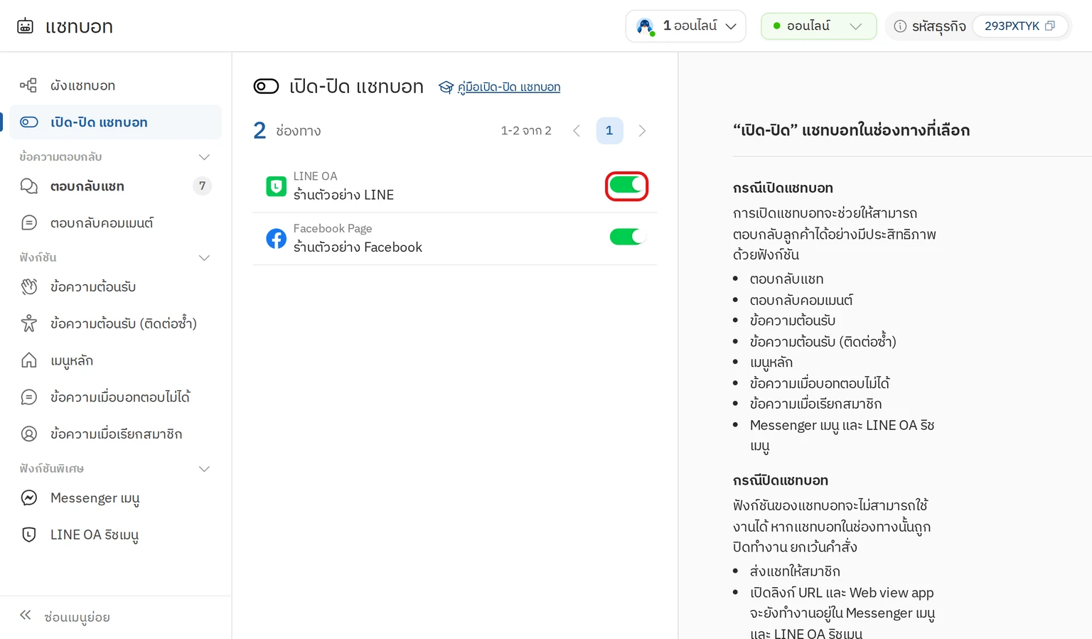The height and width of the screenshot is (639, 1092).
Task: Click the ส่งแชทให้สมาชิก bullet text
Action: coord(795,571)
